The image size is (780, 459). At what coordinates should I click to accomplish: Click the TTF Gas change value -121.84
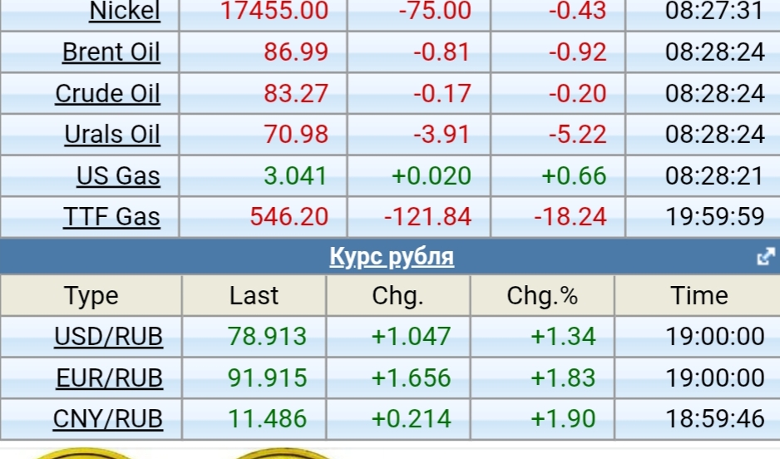click(x=427, y=217)
